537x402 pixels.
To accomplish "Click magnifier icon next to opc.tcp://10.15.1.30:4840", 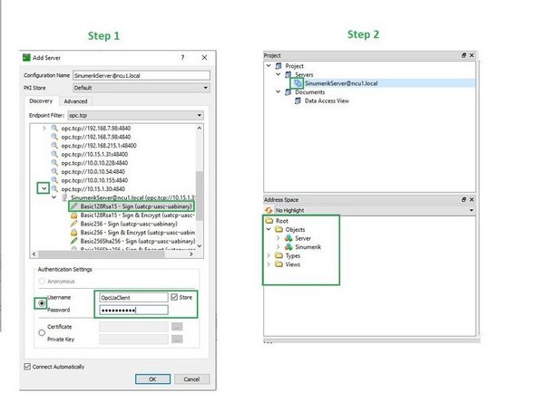I will point(54,188).
